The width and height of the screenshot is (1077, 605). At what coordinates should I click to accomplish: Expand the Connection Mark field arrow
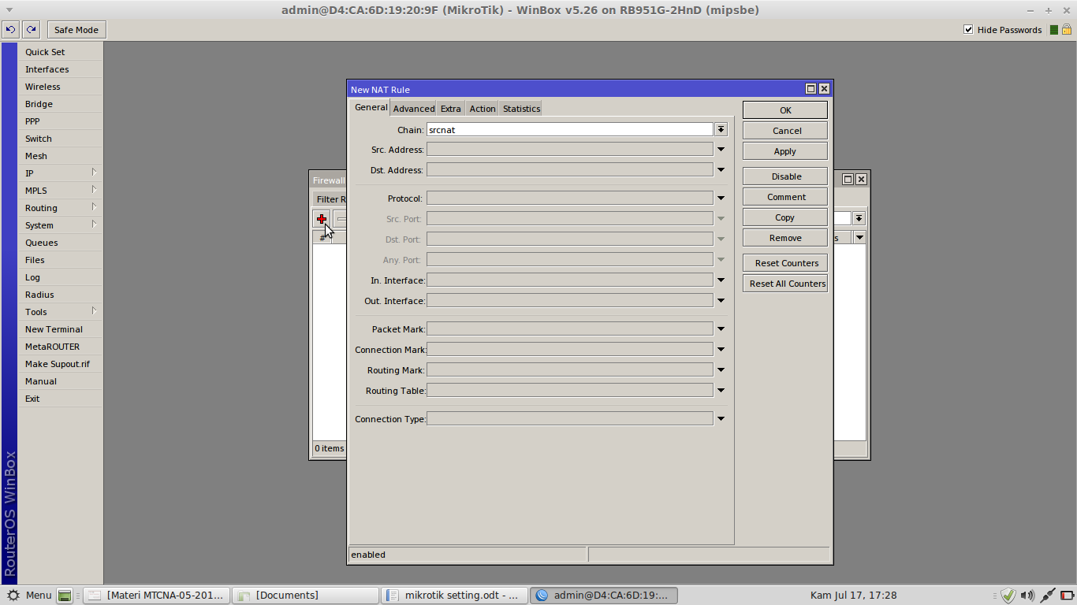click(x=721, y=349)
